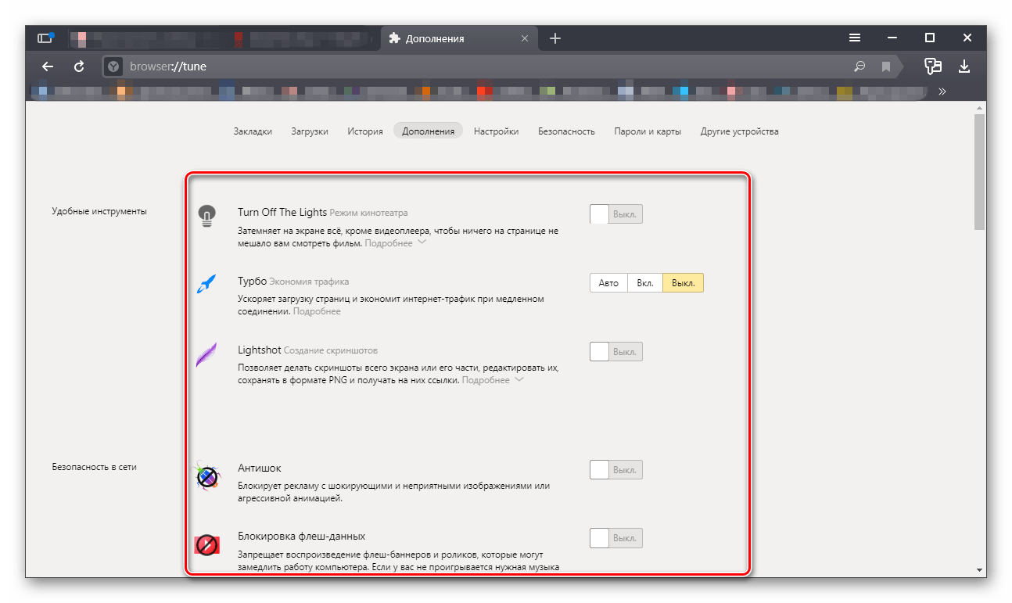Screen dimensions: 1012x603
Task: Bookmark the page with the flag icon
Action: click(x=886, y=66)
